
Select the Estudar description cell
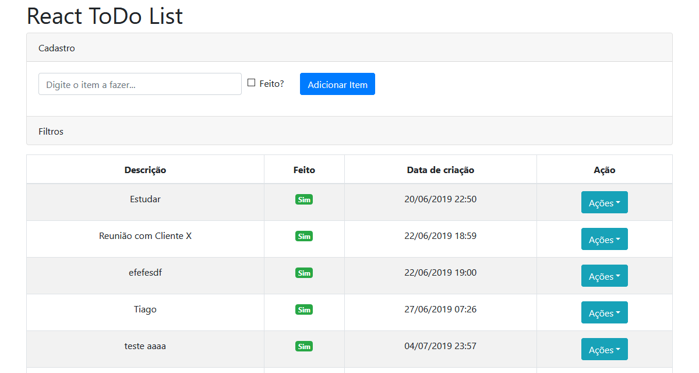click(145, 199)
